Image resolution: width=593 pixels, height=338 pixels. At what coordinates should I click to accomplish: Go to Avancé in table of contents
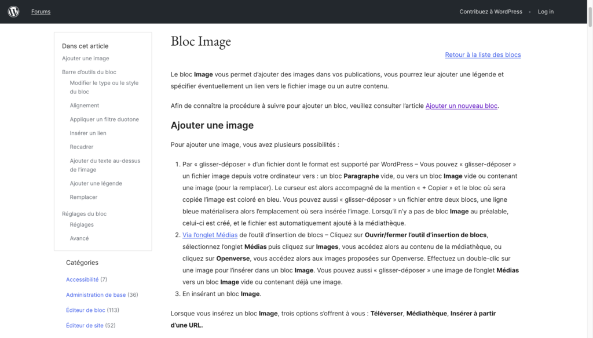pos(79,238)
